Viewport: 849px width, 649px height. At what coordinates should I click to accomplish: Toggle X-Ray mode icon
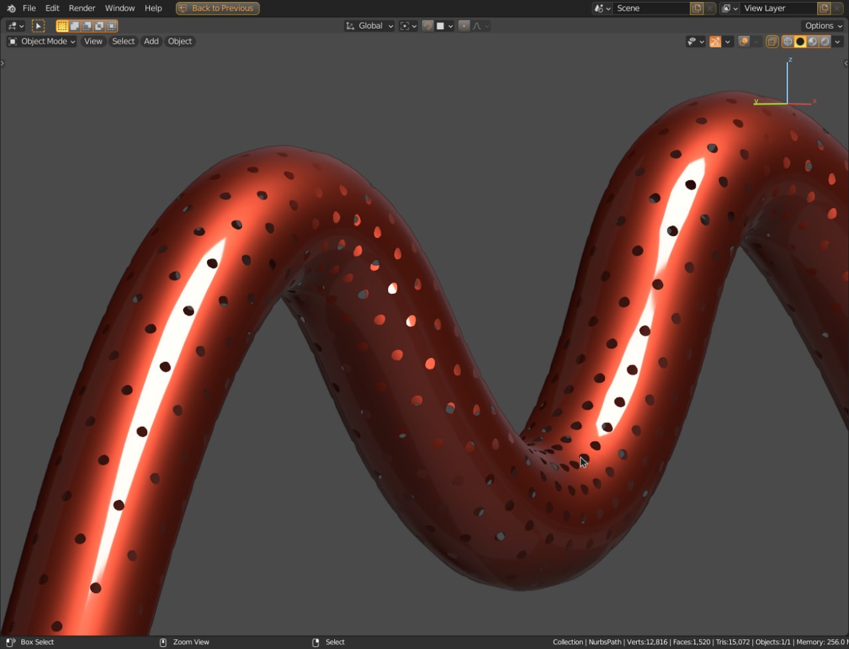[772, 41]
